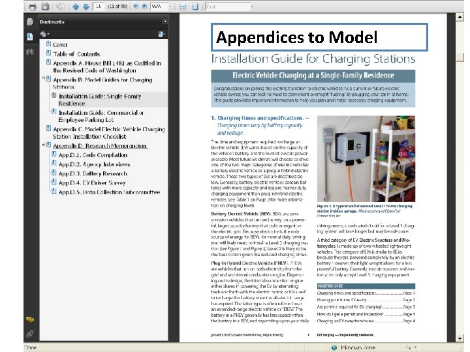
Task: Open App.D.2. Agency Interviews bookmark
Action: 94,164
